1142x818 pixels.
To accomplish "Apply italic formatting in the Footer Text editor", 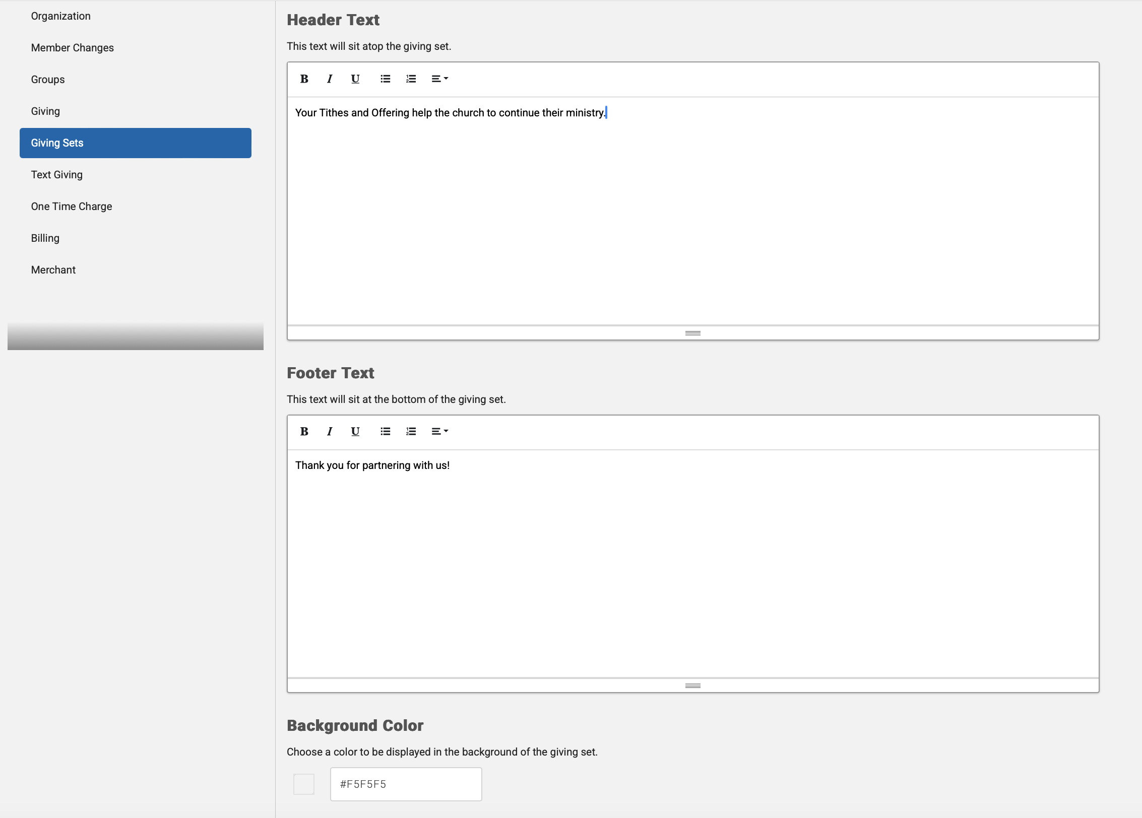I will 329,432.
